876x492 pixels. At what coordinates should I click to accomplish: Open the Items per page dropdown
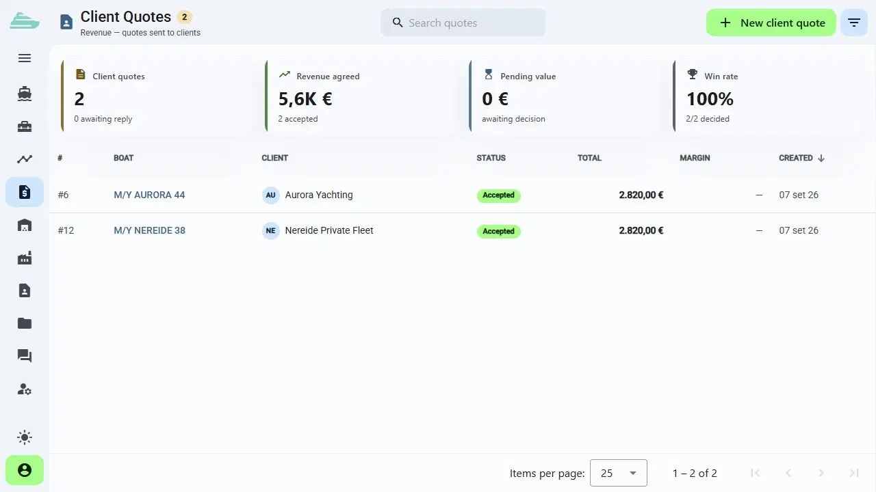(x=618, y=473)
